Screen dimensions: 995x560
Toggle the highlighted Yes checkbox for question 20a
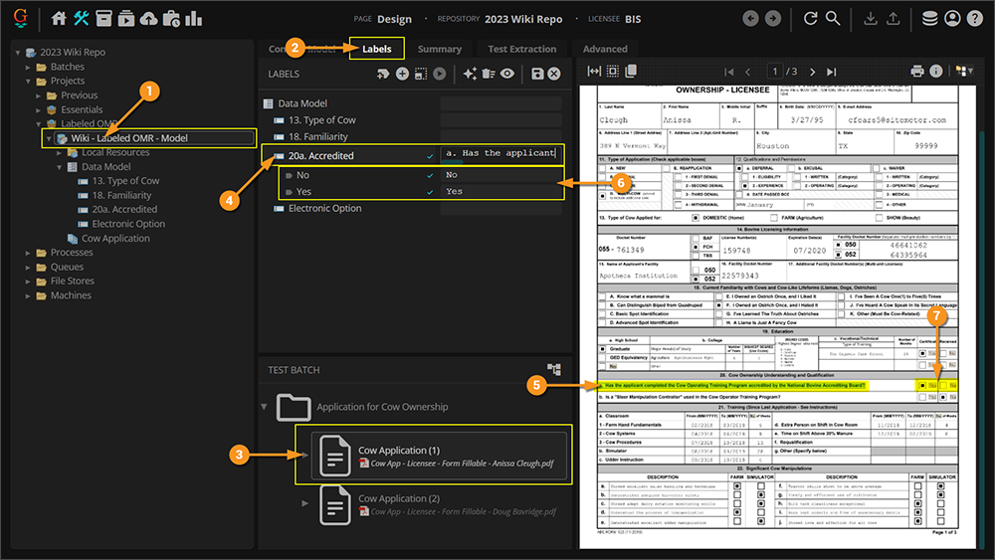pyautogui.click(x=924, y=384)
